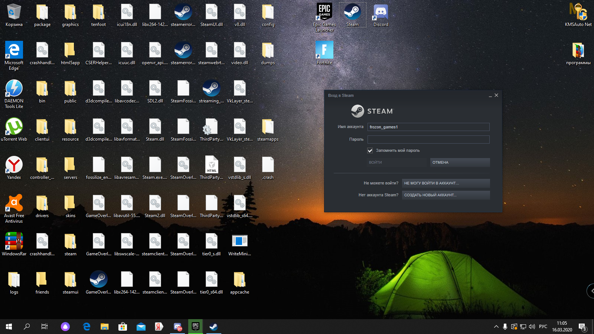Minimize the Вход в Steam window
Image resolution: width=594 pixels, height=334 pixels.
point(490,96)
